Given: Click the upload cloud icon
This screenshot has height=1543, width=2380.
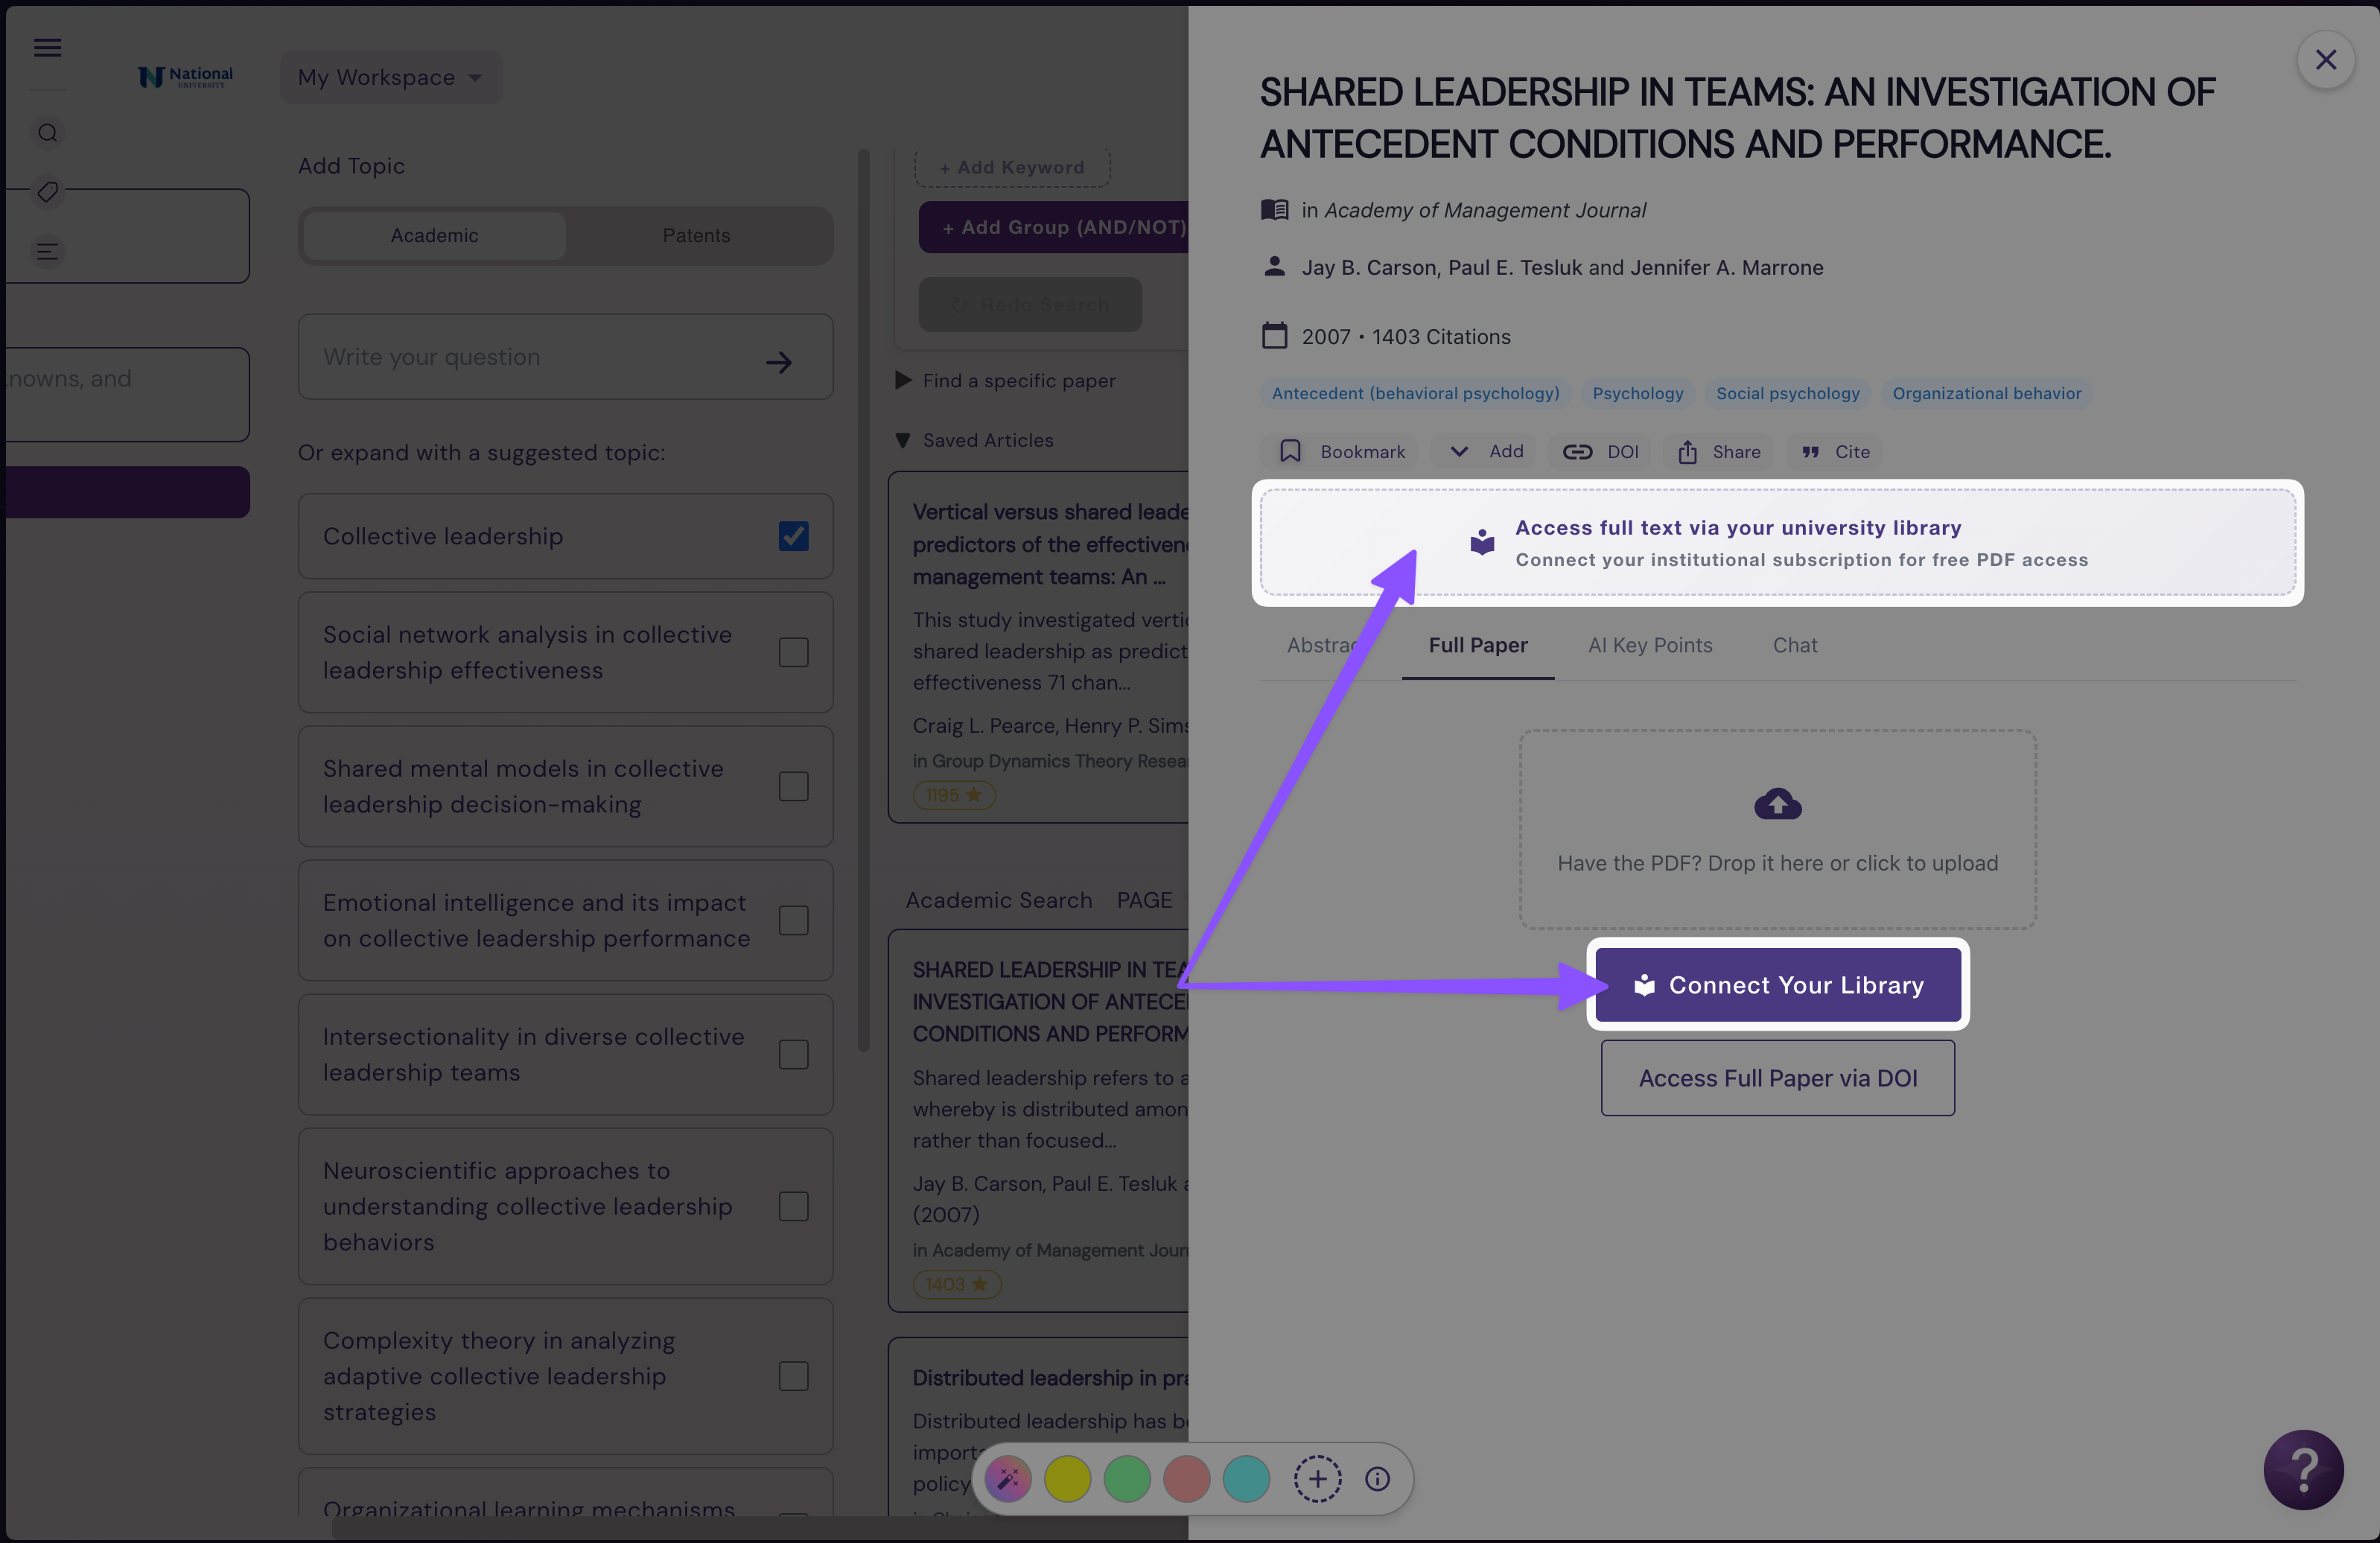Looking at the screenshot, I should pyautogui.click(x=1777, y=804).
